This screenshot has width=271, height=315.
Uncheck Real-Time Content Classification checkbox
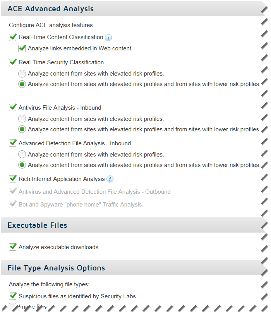13,37
